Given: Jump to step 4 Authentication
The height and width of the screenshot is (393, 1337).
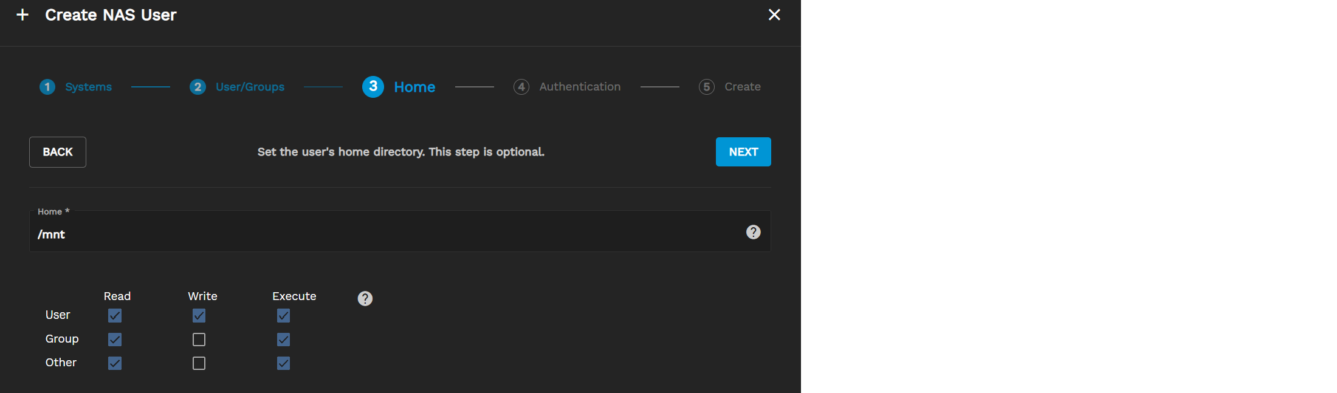Looking at the screenshot, I should (567, 87).
